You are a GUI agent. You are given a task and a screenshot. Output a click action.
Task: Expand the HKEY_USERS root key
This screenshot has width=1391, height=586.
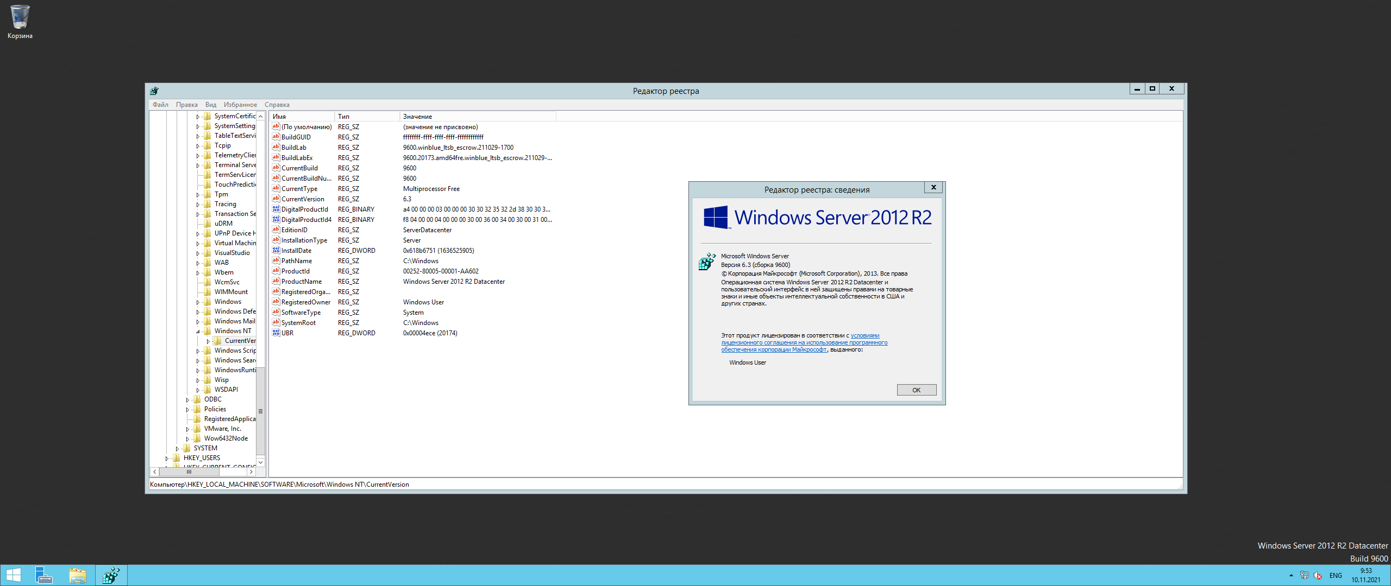167,458
